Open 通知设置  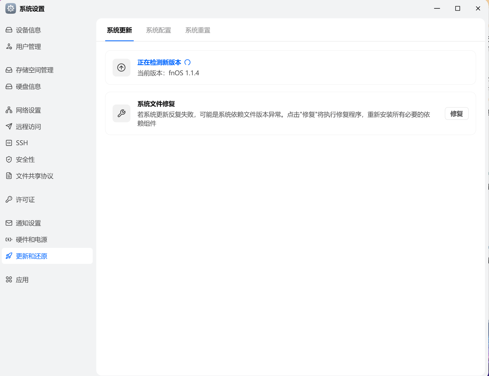click(x=28, y=223)
